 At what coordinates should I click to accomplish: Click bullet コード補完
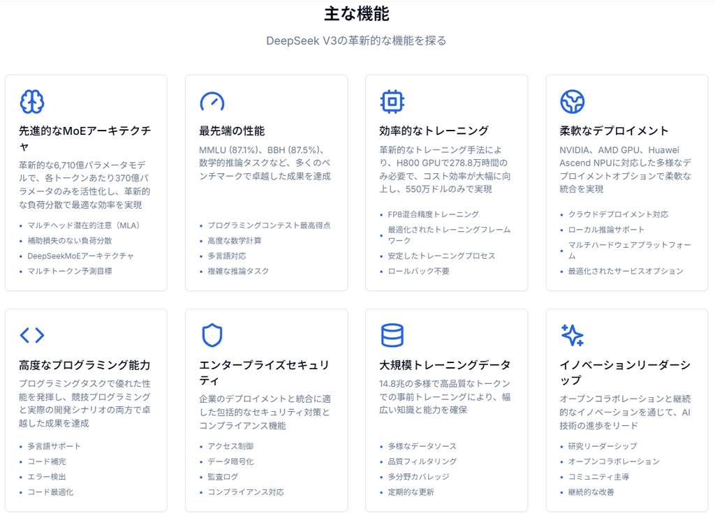(x=47, y=461)
